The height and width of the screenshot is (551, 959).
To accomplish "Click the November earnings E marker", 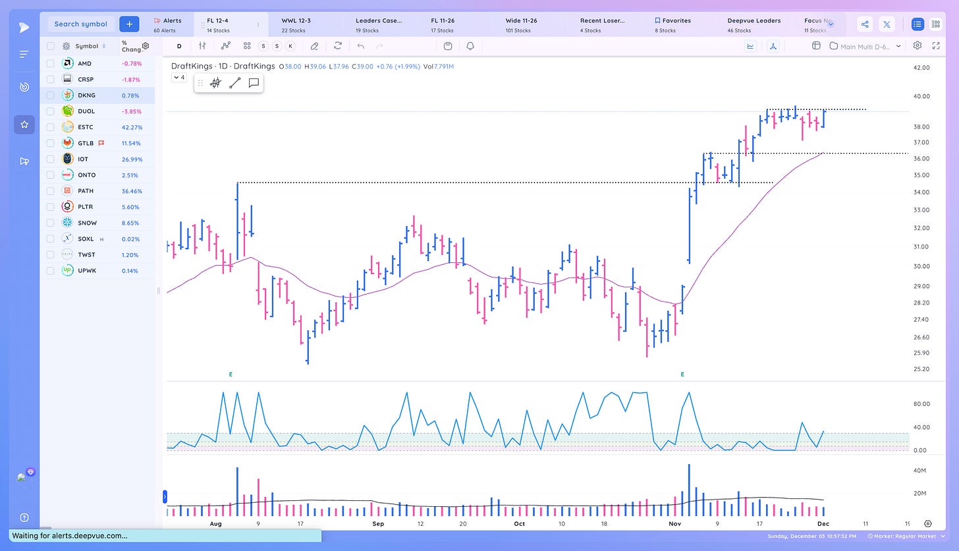I will tap(682, 374).
